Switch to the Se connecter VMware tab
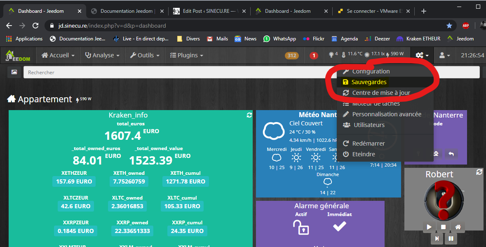 [x=373, y=11]
